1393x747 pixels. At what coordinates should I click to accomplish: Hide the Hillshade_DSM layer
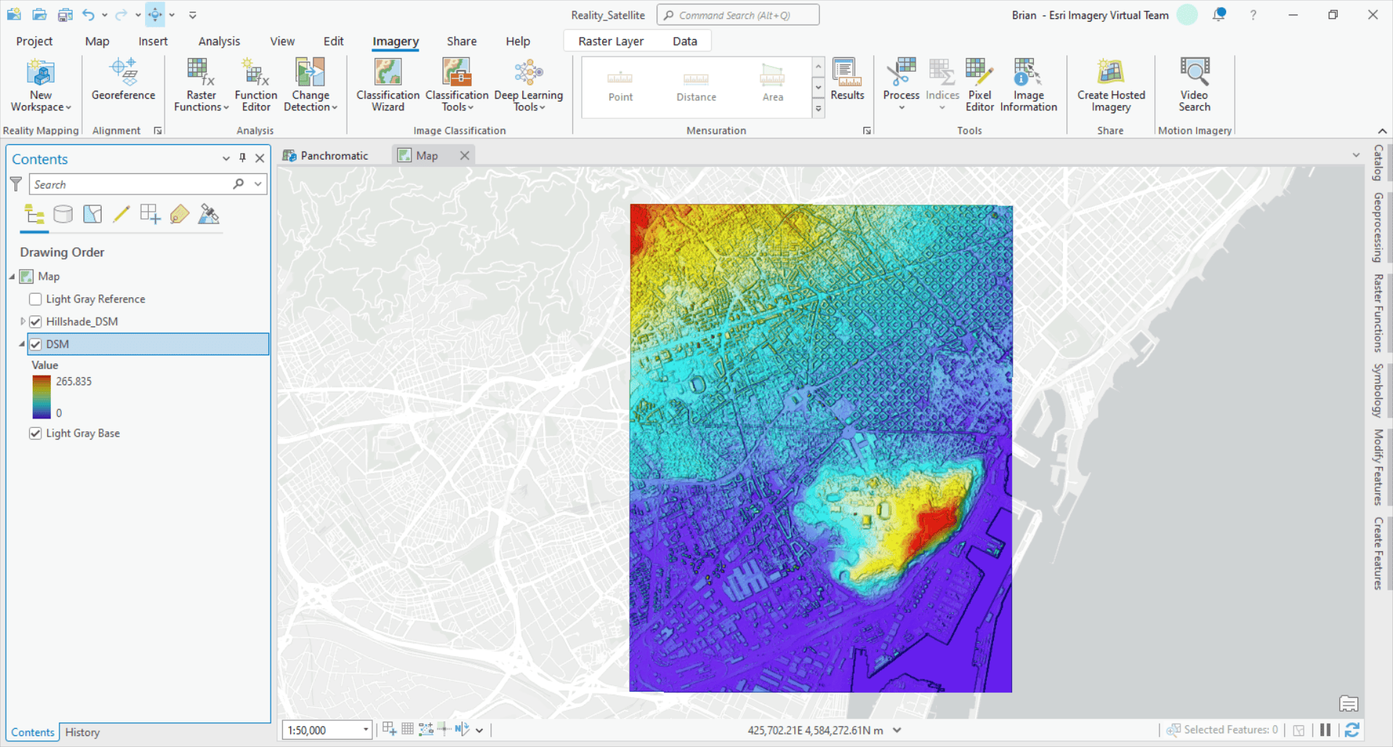(36, 321)
